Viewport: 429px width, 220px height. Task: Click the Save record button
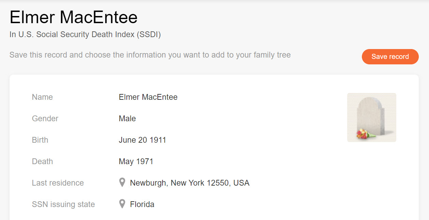(390, 57)
